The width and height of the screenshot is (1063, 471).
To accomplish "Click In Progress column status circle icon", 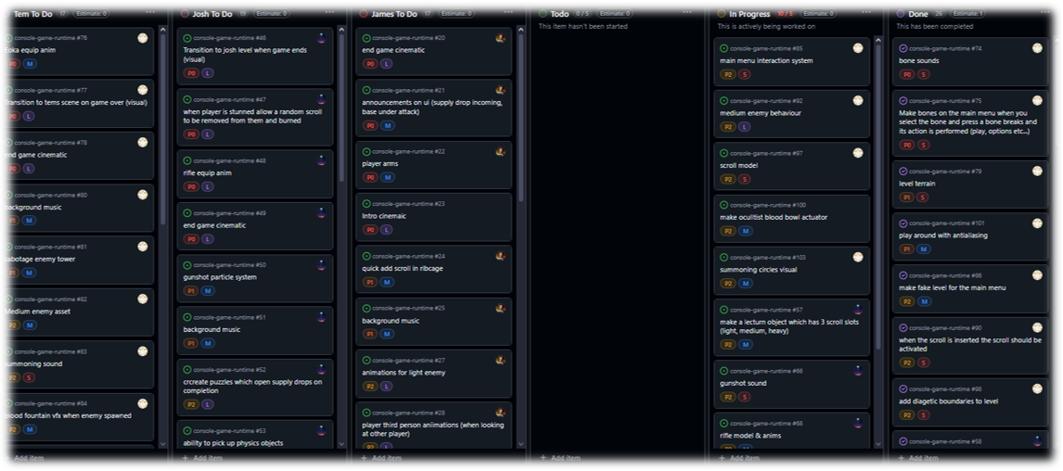I will (x=722, y=14).
